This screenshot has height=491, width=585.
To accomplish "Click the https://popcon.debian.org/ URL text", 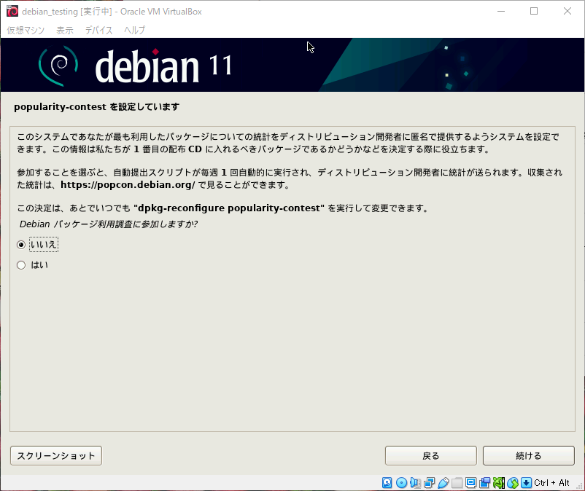I will (x=128, y=185).
